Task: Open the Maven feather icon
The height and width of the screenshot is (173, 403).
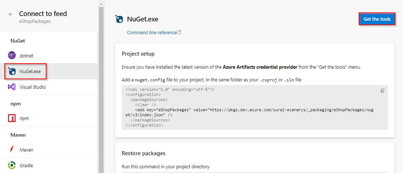Action: [x=12, y=150]
